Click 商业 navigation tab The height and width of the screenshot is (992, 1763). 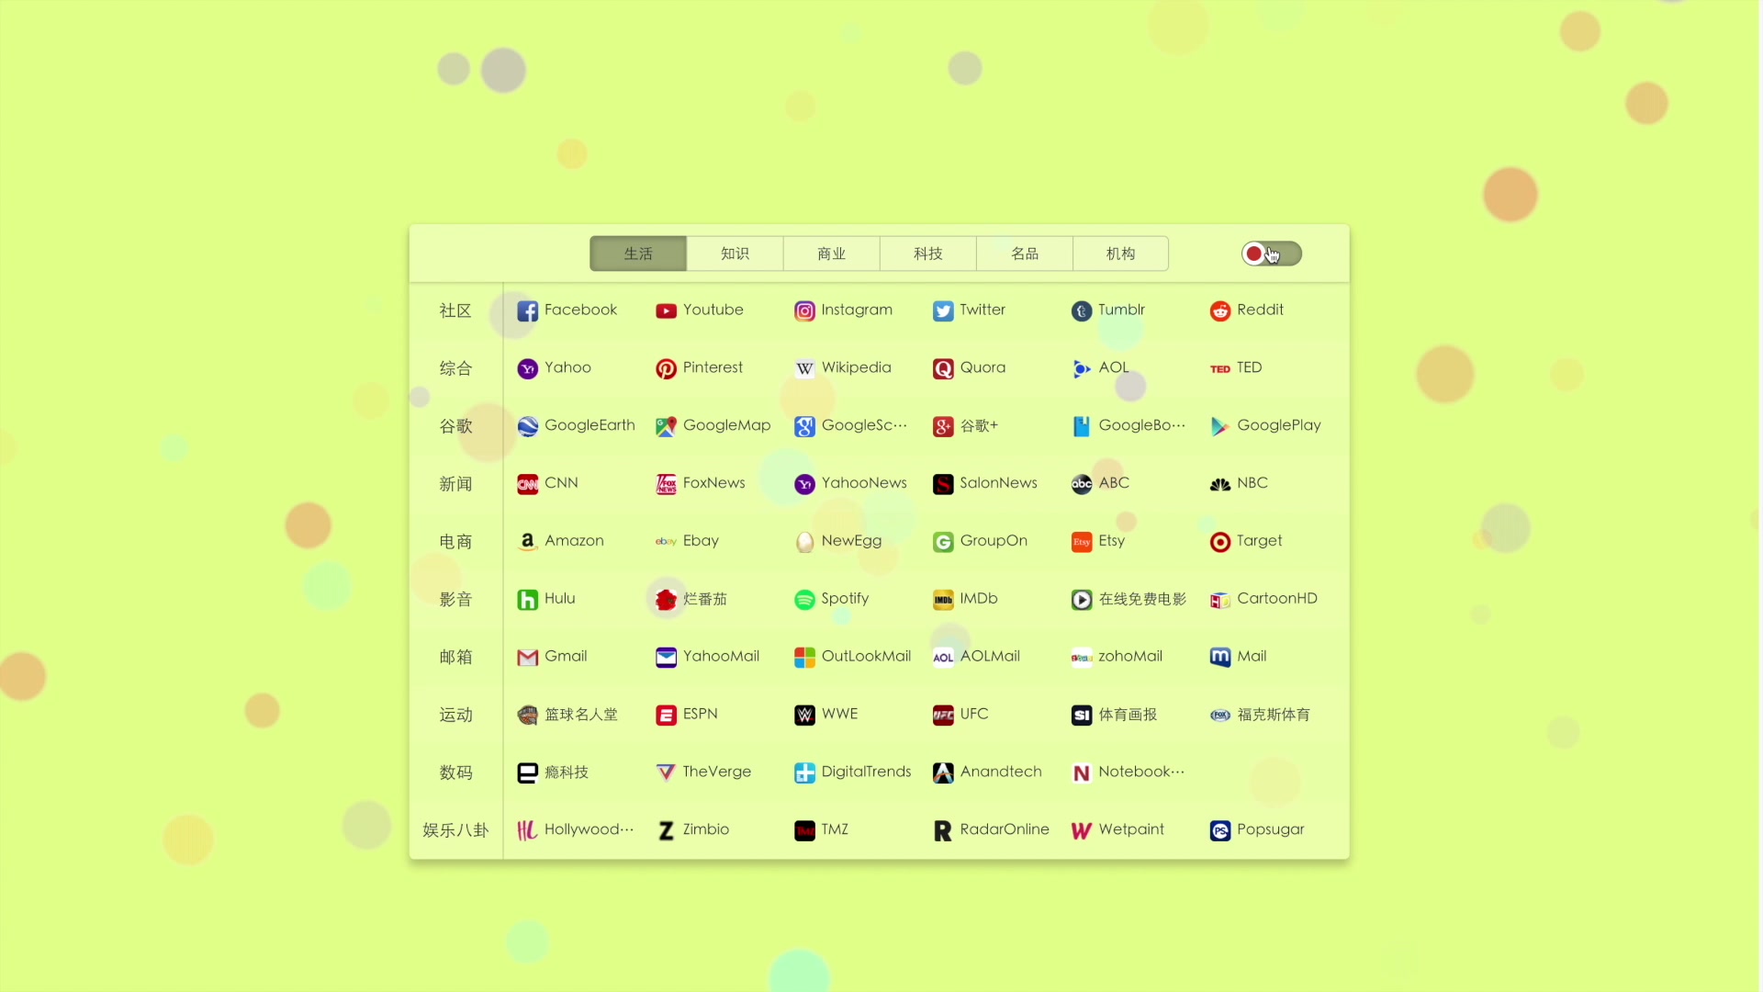coord(831,252)
